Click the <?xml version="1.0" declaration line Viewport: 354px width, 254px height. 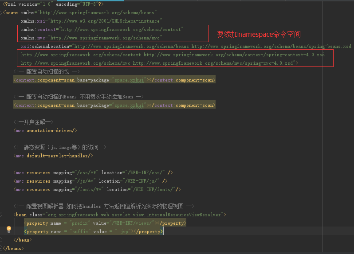coord(53,4)
